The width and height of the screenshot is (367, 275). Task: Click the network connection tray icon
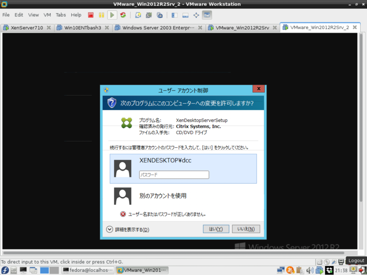click(281, 270)
